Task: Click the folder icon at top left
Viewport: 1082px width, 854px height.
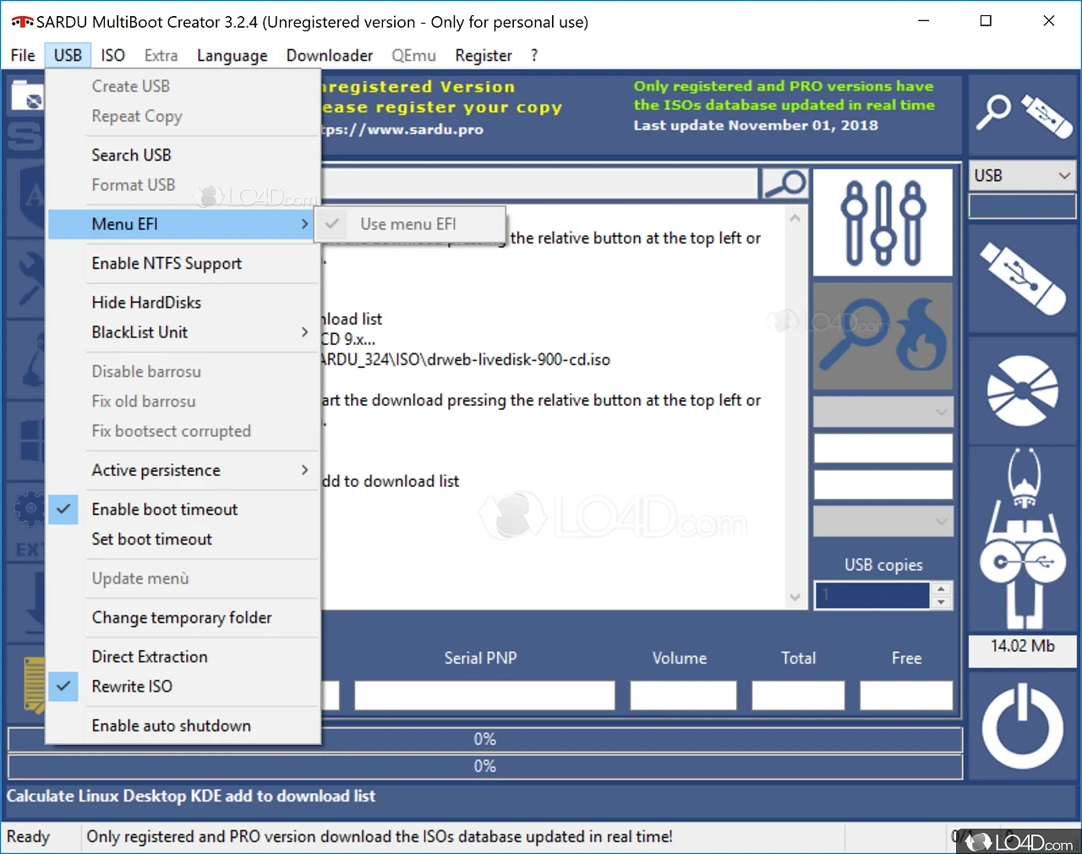Action: pyautogui.click(x=26, y=96)
